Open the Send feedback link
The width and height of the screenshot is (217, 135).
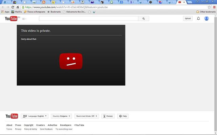coord(46,129)
